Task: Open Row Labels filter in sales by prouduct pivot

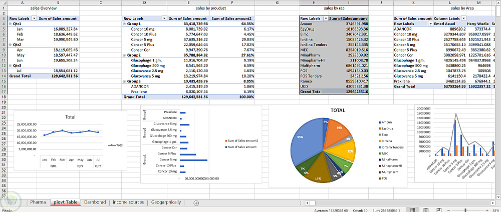Action: pyautogui.click(x=164, y=18)
